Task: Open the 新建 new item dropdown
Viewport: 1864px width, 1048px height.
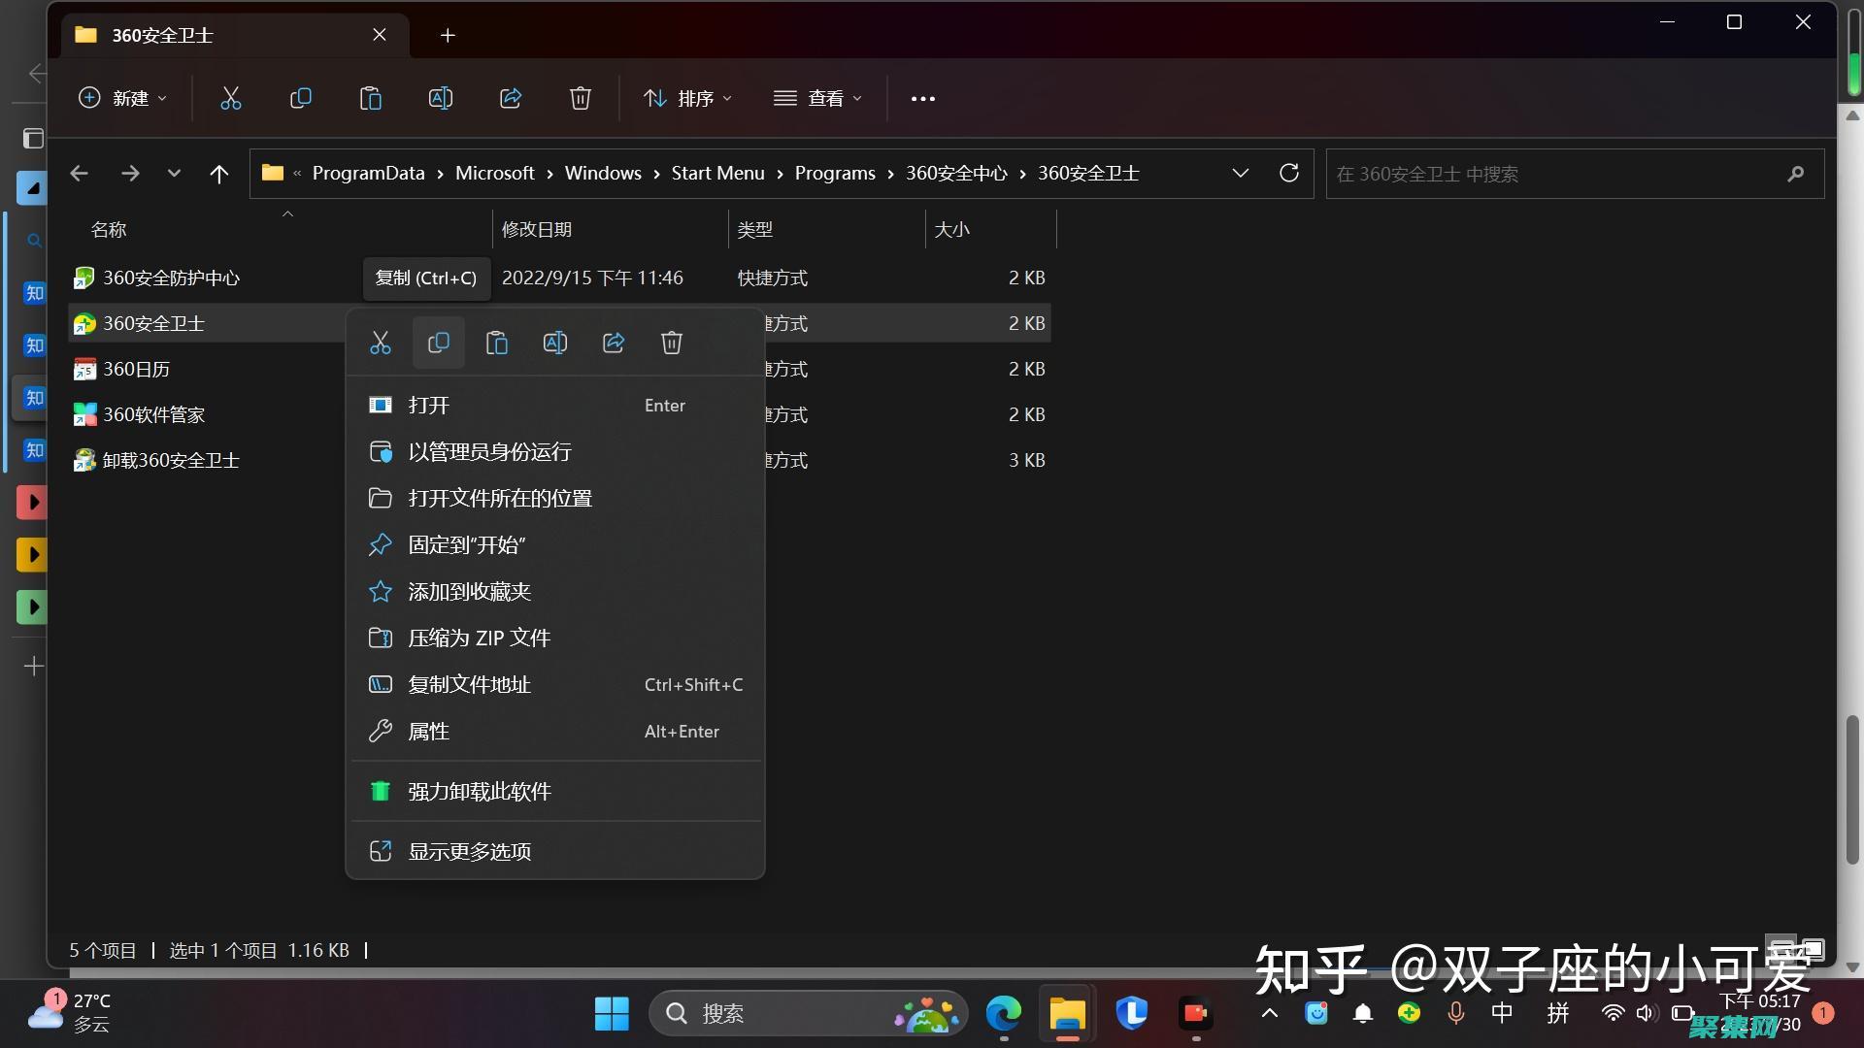Action: tap(122, 98)
